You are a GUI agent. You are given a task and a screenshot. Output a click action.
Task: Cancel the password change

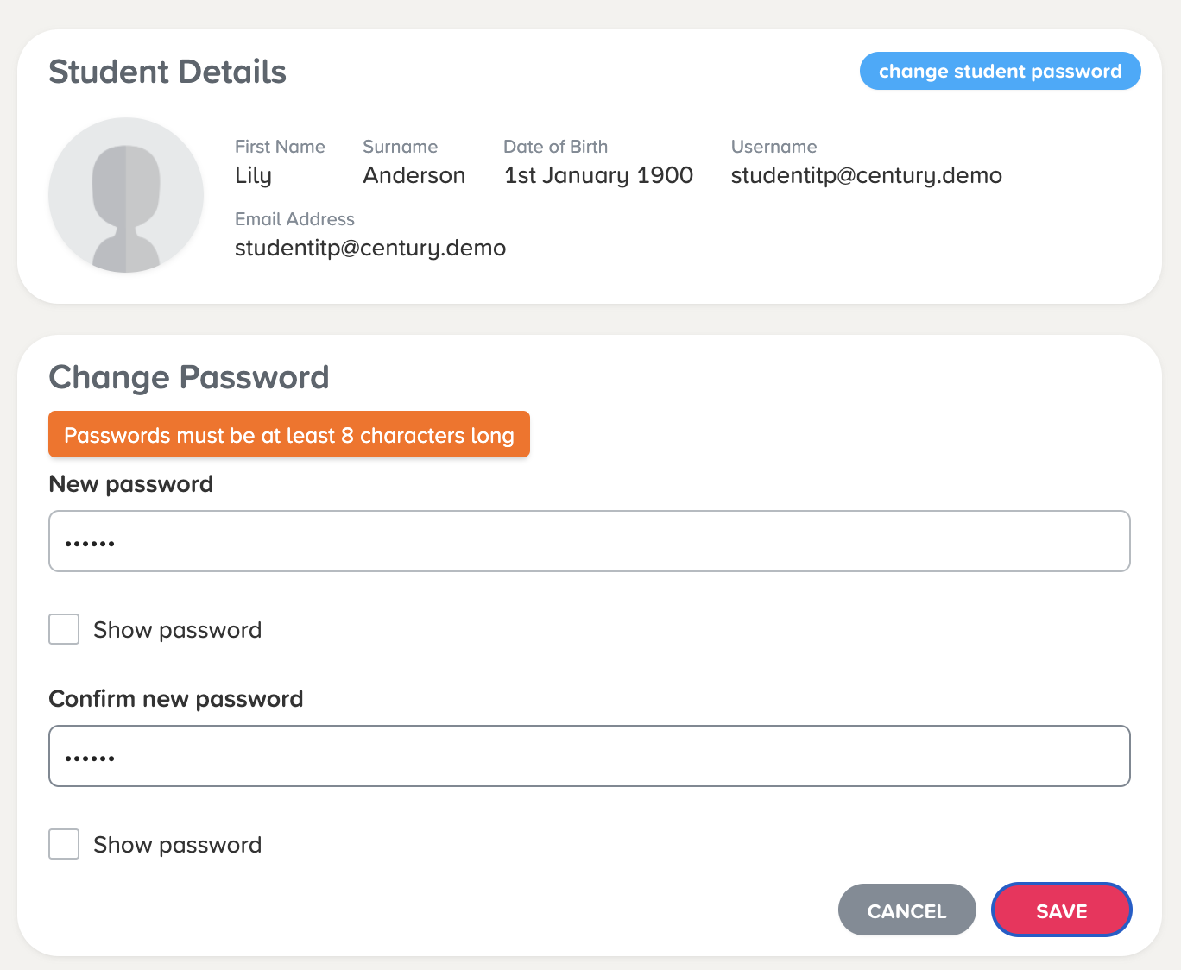tap(906, 910)
